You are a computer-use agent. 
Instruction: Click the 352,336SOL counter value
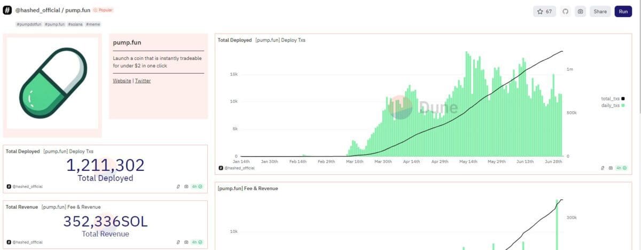point(105,221)
